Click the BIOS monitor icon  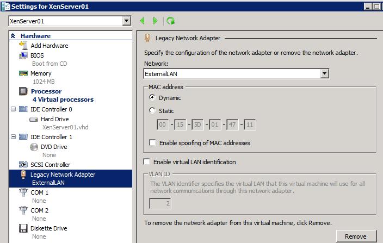click(23, 55)
